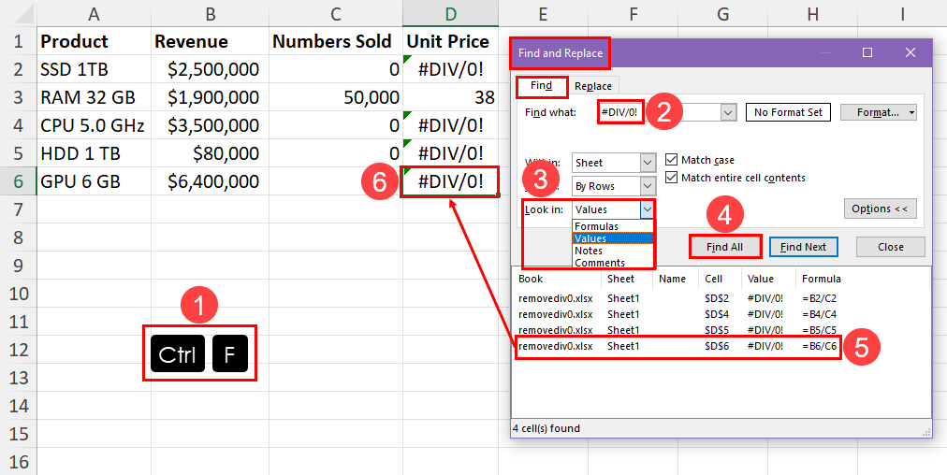Switch to the Find tab
This screenshot has height=475, width=947.
pos(541,86)
